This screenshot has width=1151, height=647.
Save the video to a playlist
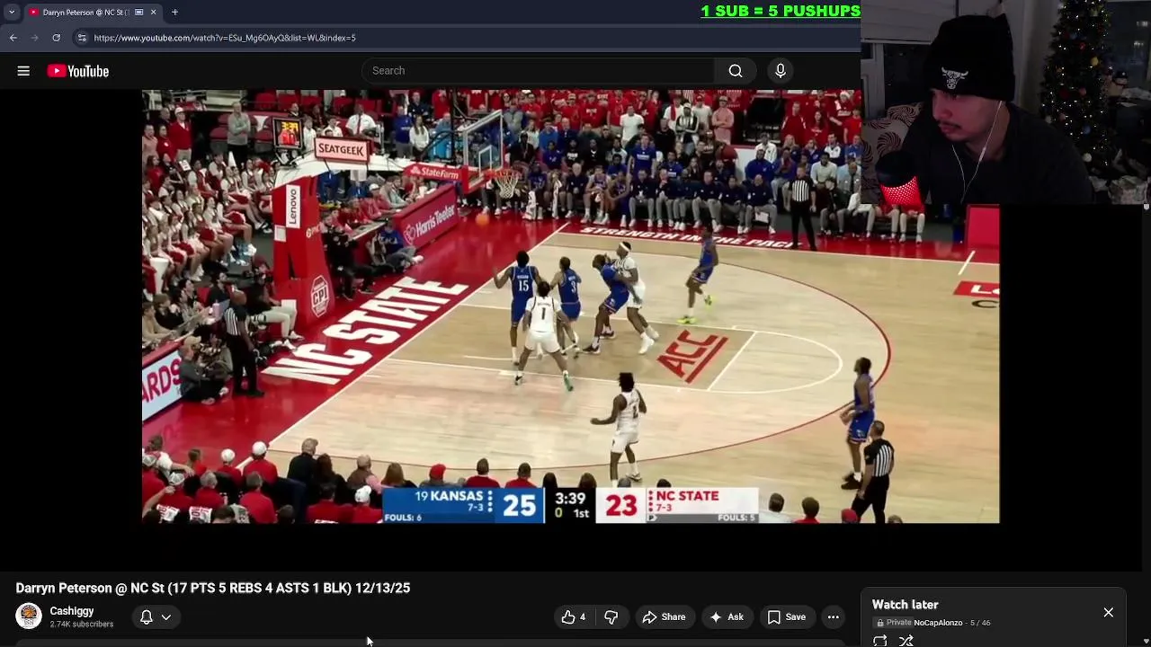click(787, 616)
